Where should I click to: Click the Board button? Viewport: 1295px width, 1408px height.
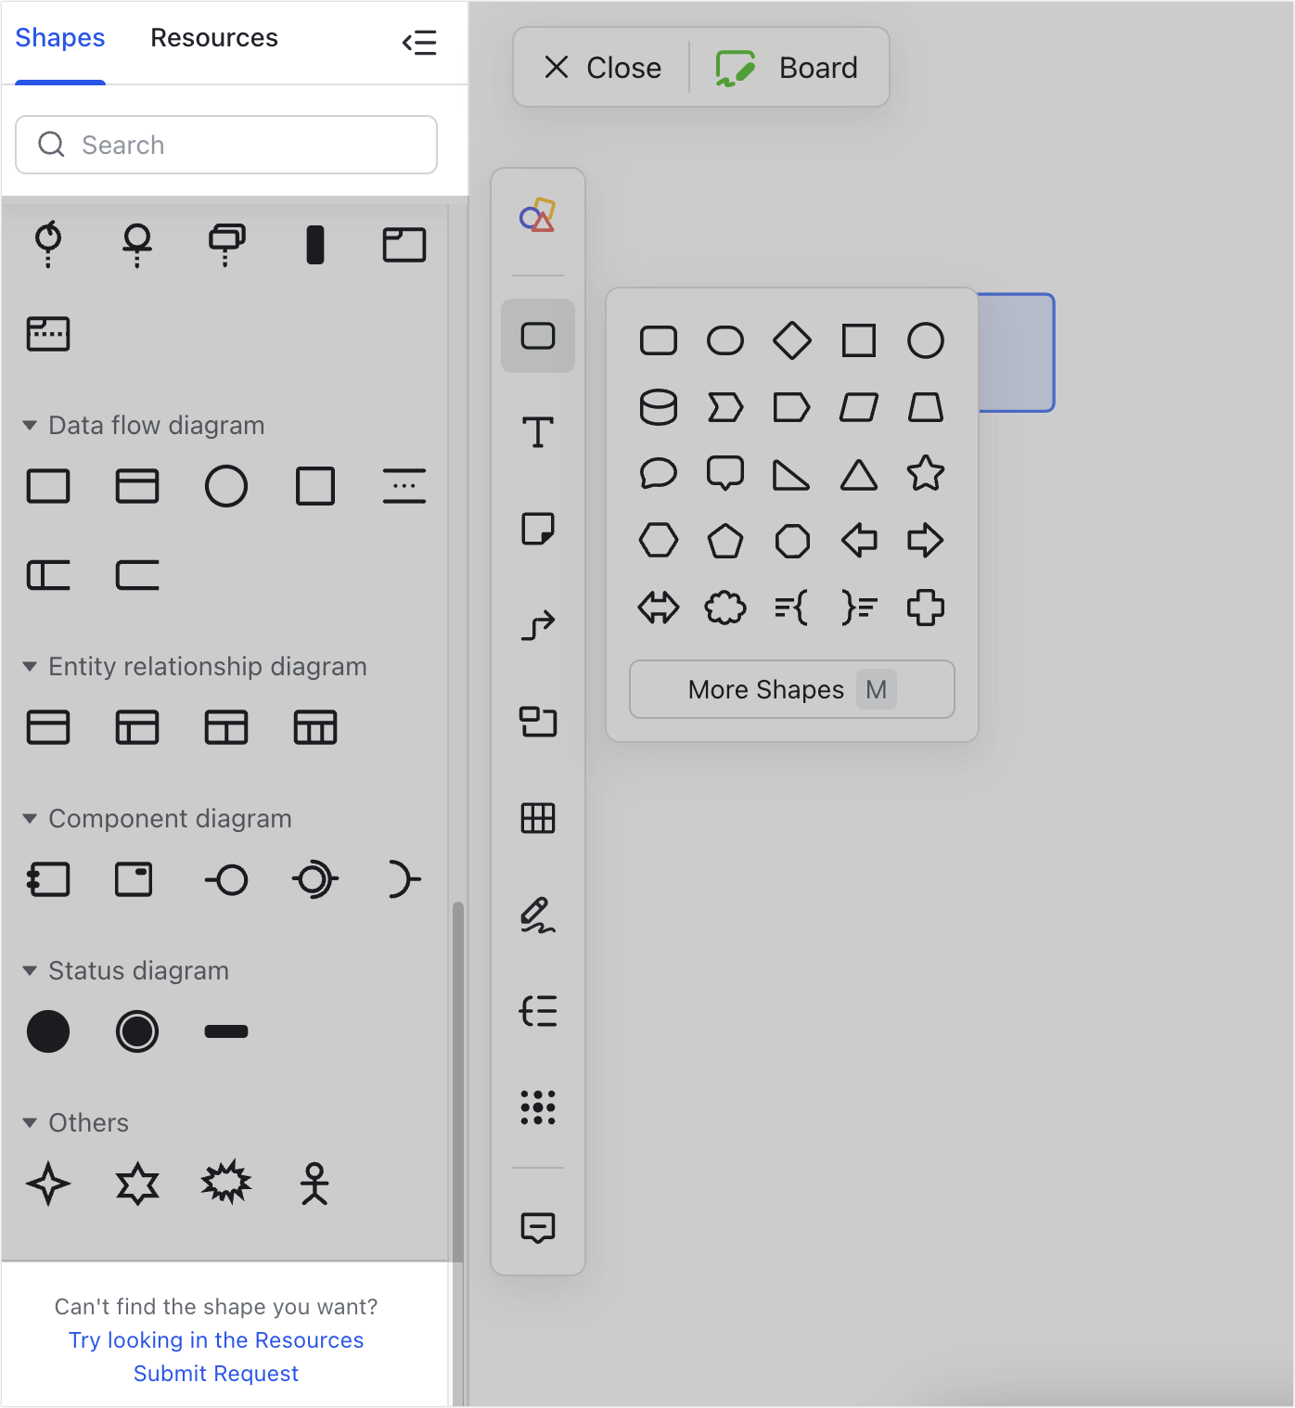788,68
